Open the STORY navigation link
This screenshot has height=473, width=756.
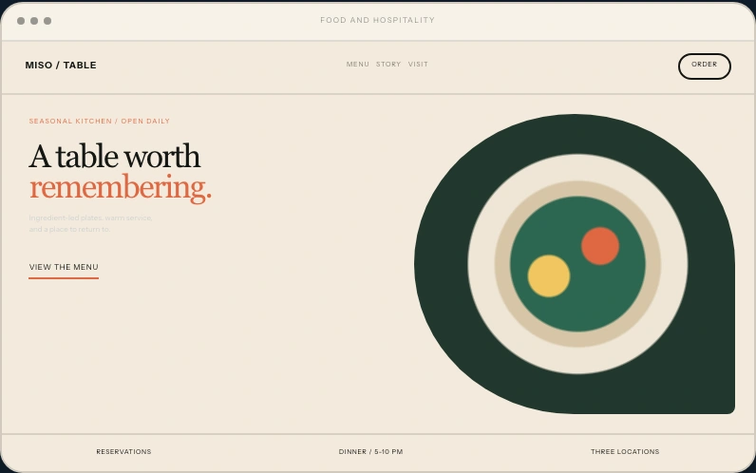[388, 65]
